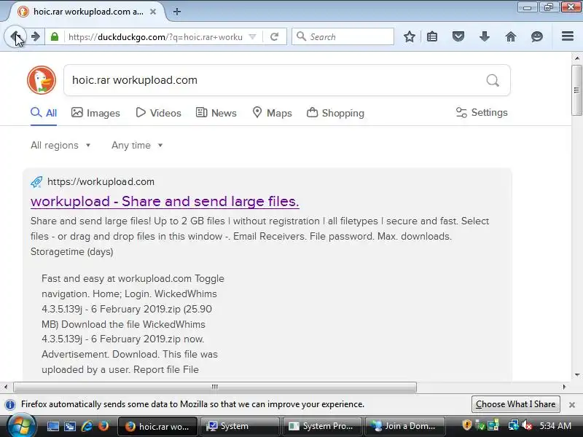583x437 pixels.
Task: Go forward with the forward arrow button
Action: 35,36
